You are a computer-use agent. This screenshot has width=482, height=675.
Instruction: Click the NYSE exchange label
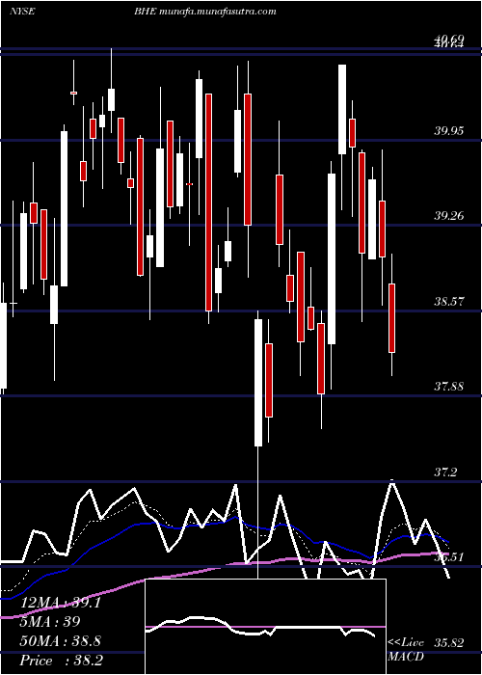(x=22, y=12)
